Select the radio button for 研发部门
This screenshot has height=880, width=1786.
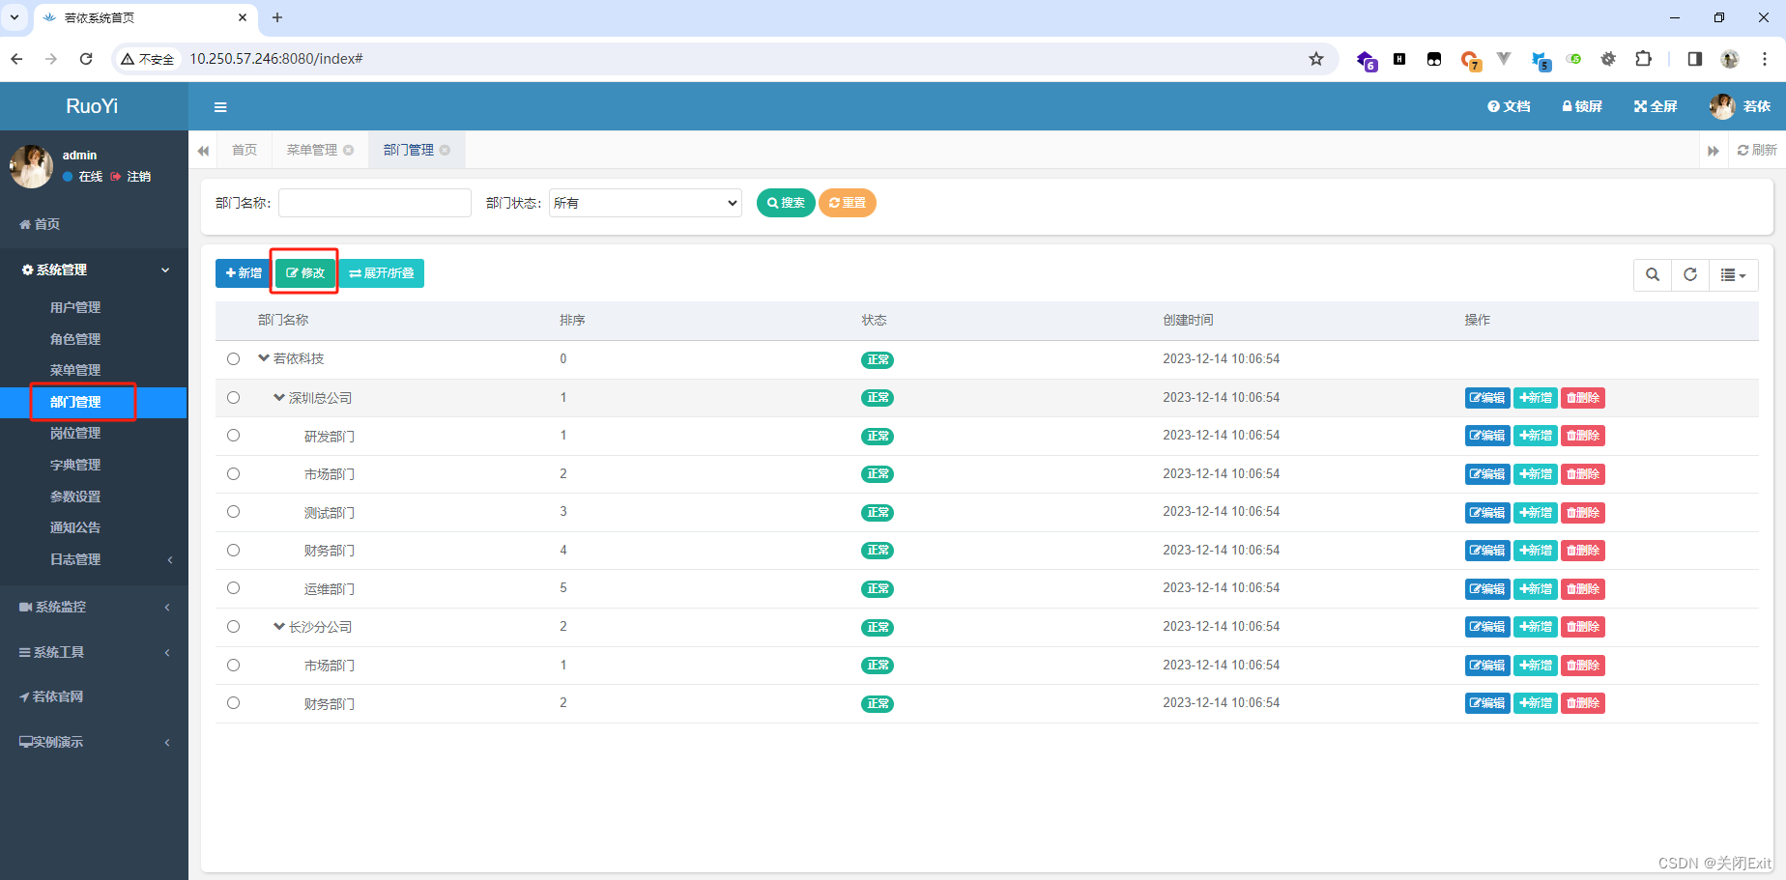point(233,435)
